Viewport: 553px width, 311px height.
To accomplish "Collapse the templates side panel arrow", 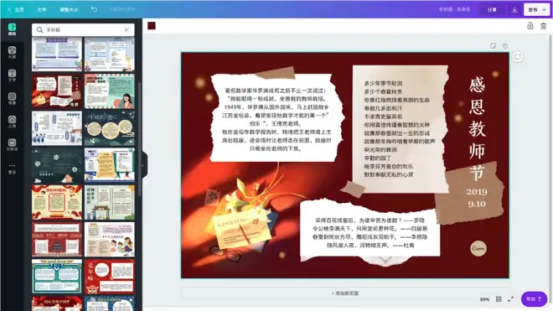I will tap(142, 165).
